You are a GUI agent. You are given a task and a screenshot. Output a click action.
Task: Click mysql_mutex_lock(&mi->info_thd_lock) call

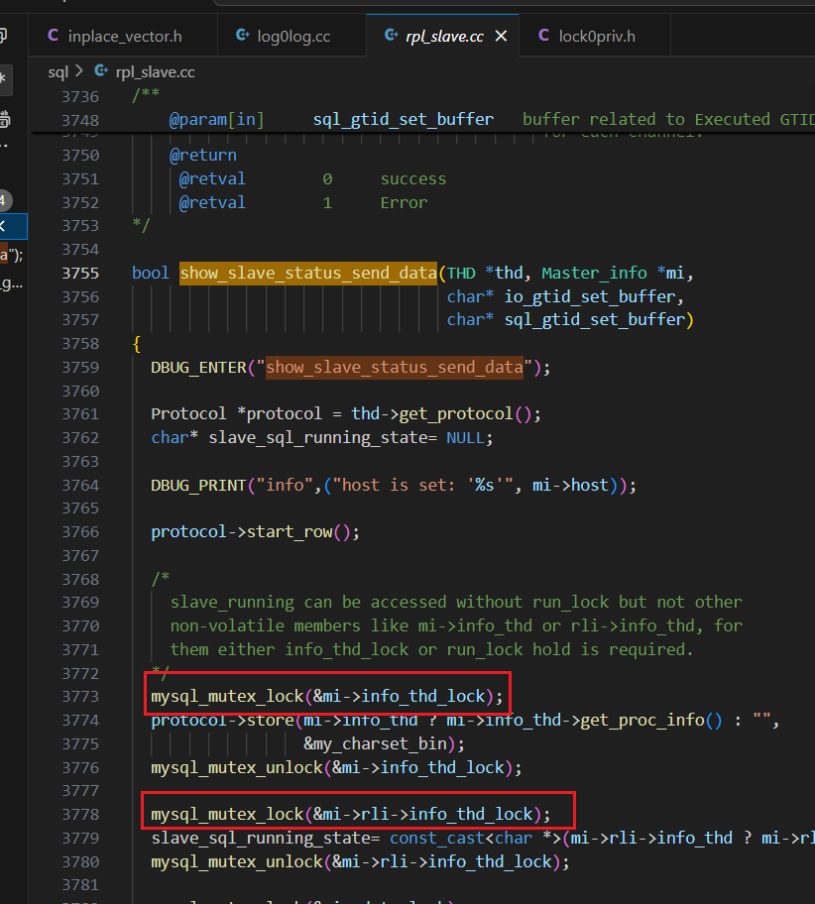[326, 697]
